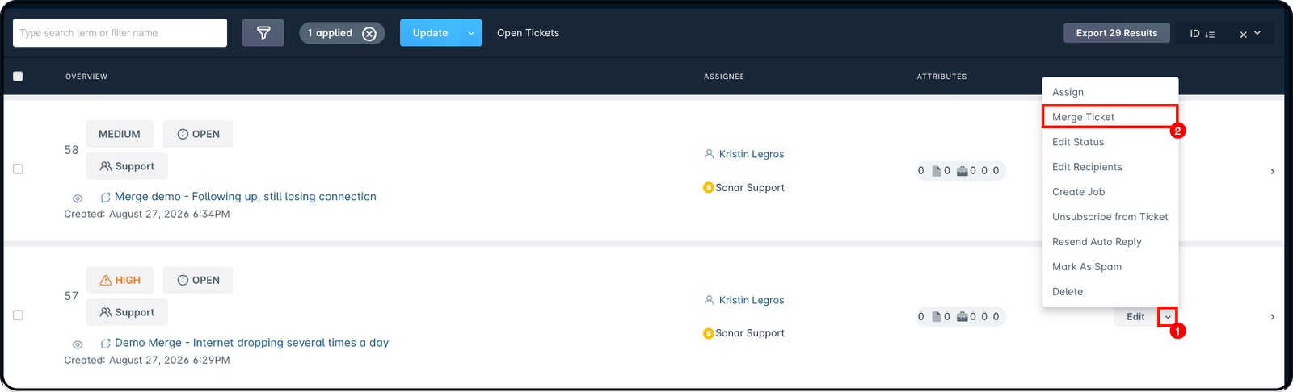The height and width of the screenshot is (392, 1293).
Task: Tick the select-all checkbox in the header
Action: point(18,77)
